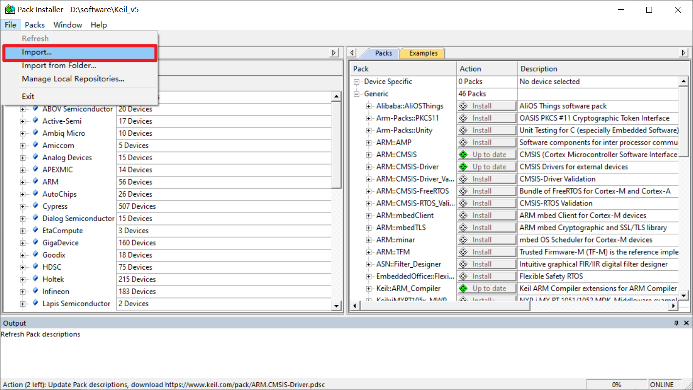The width and height of the screenshot is (693, 390).
Task: Choose Import... from the File menu
Action: coord(79,52)
